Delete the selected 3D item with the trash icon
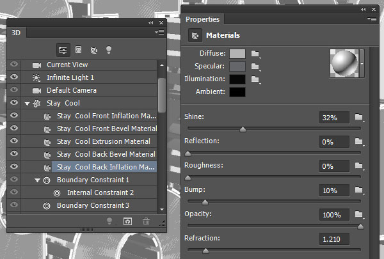The width and height of the screenshot is (384, 259). [x=146, y=221]
